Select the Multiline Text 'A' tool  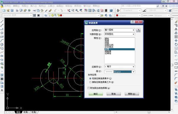pos(2,90)
